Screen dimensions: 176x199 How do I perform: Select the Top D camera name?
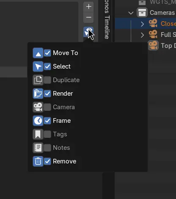168,46
